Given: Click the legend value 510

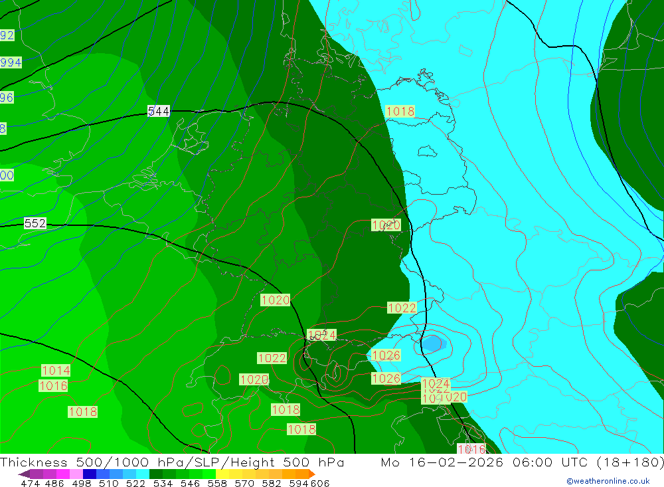Looking at the screenshot, I should [x=108, y=483].
